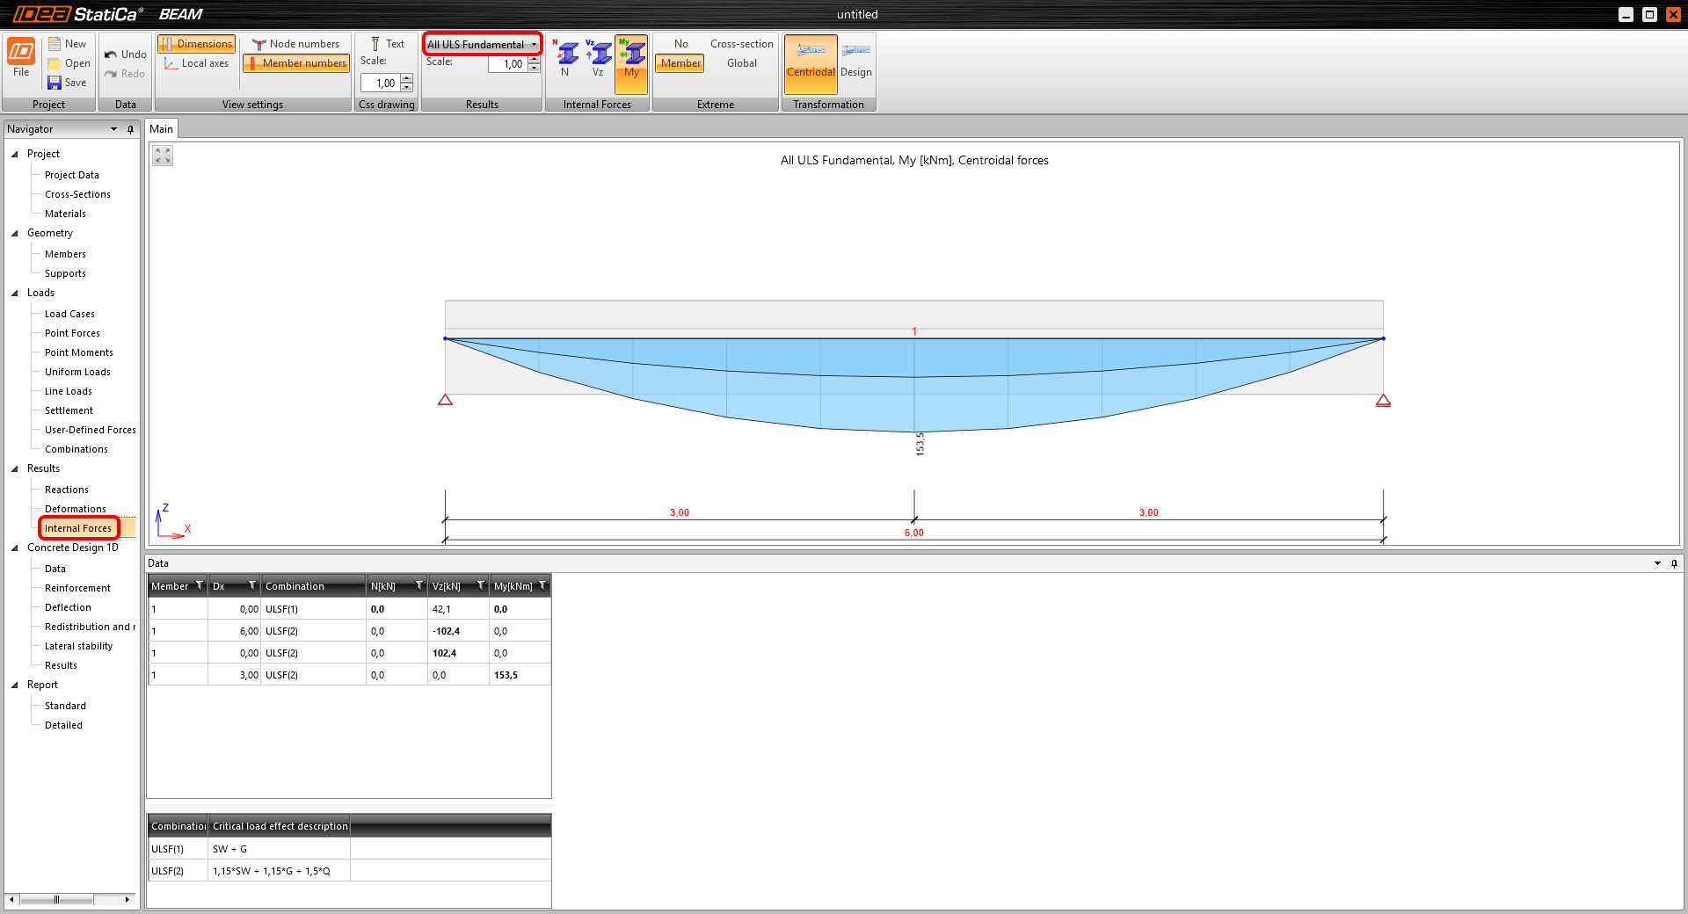The height and width of the screenshot is (914, 1688).
Task: Switch to Design transformation forces
Action: pos(855,60)
